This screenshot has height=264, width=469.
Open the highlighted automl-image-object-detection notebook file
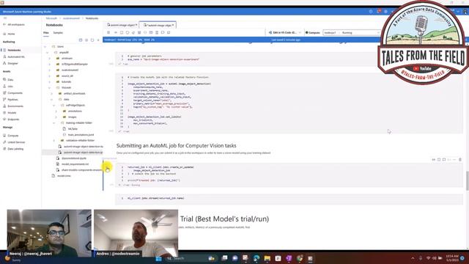[x=81, y=153]
